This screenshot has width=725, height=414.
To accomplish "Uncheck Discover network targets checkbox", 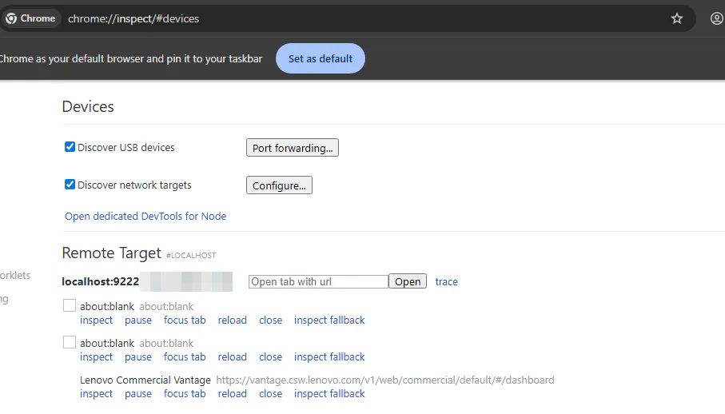I will (70, 185).
